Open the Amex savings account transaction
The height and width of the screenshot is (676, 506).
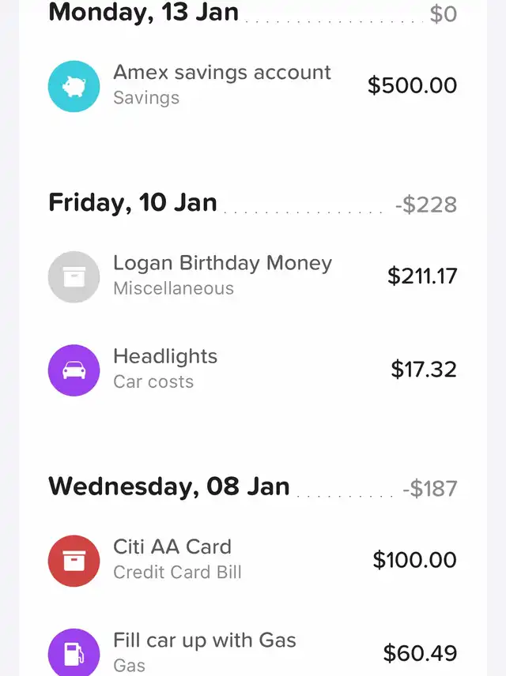tap(221, 73)
